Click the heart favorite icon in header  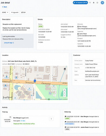(x=90, y=3)
